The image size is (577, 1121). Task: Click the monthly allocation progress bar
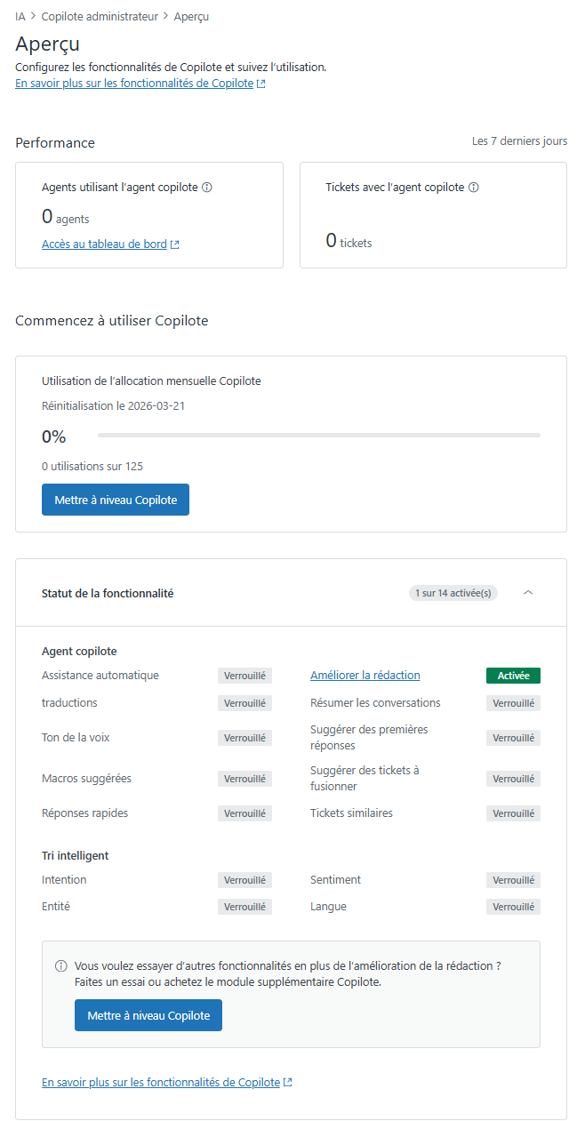(x=318, y=436)
